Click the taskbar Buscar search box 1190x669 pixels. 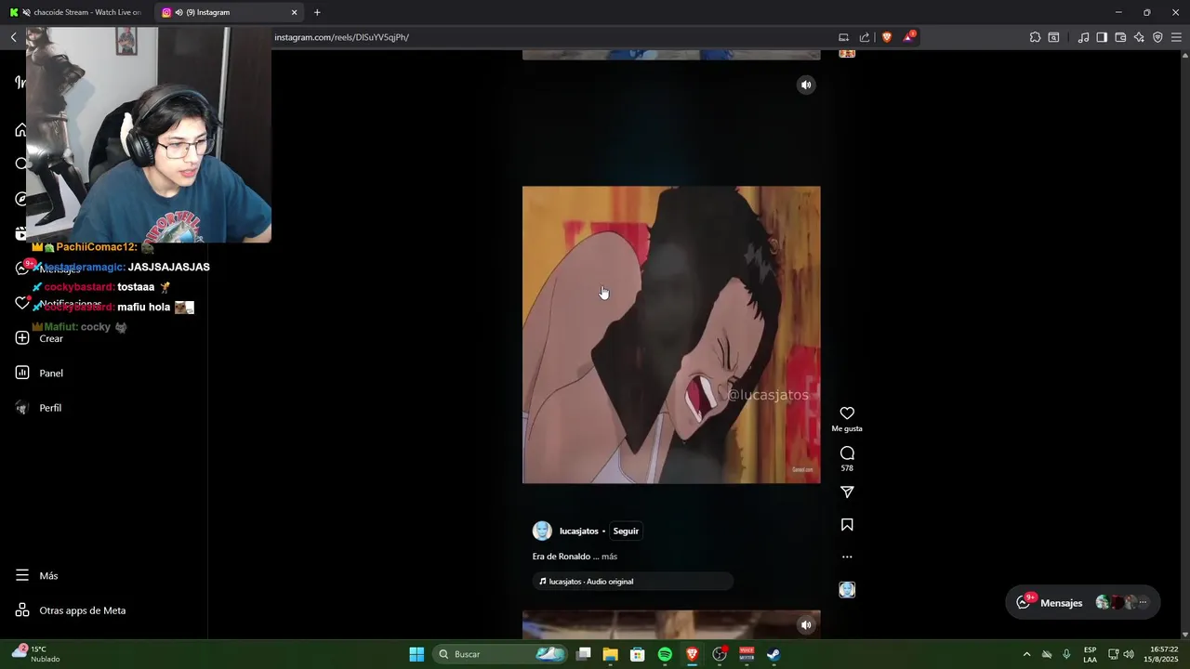tap(500, 654)
